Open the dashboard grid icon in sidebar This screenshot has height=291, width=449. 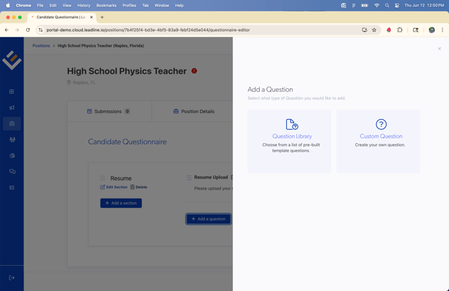coord(12,92)
